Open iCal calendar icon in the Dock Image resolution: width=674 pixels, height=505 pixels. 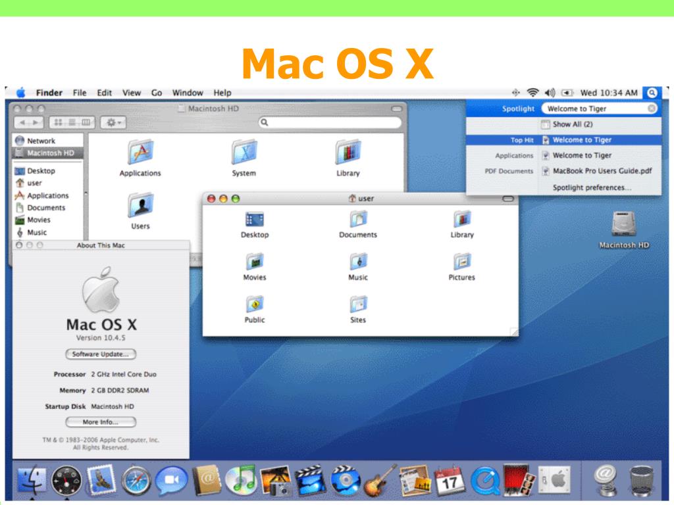point(450,480)
